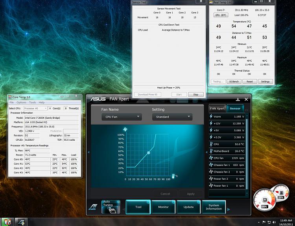The height and width of the screenshot is (226, 295).
Task: Click the fan curve control point
Action: coord(148,153)
